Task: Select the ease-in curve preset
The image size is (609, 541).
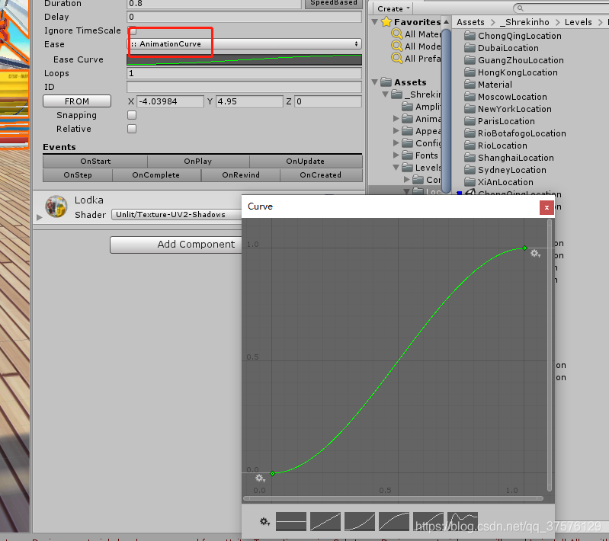Action: pos(359,522)
